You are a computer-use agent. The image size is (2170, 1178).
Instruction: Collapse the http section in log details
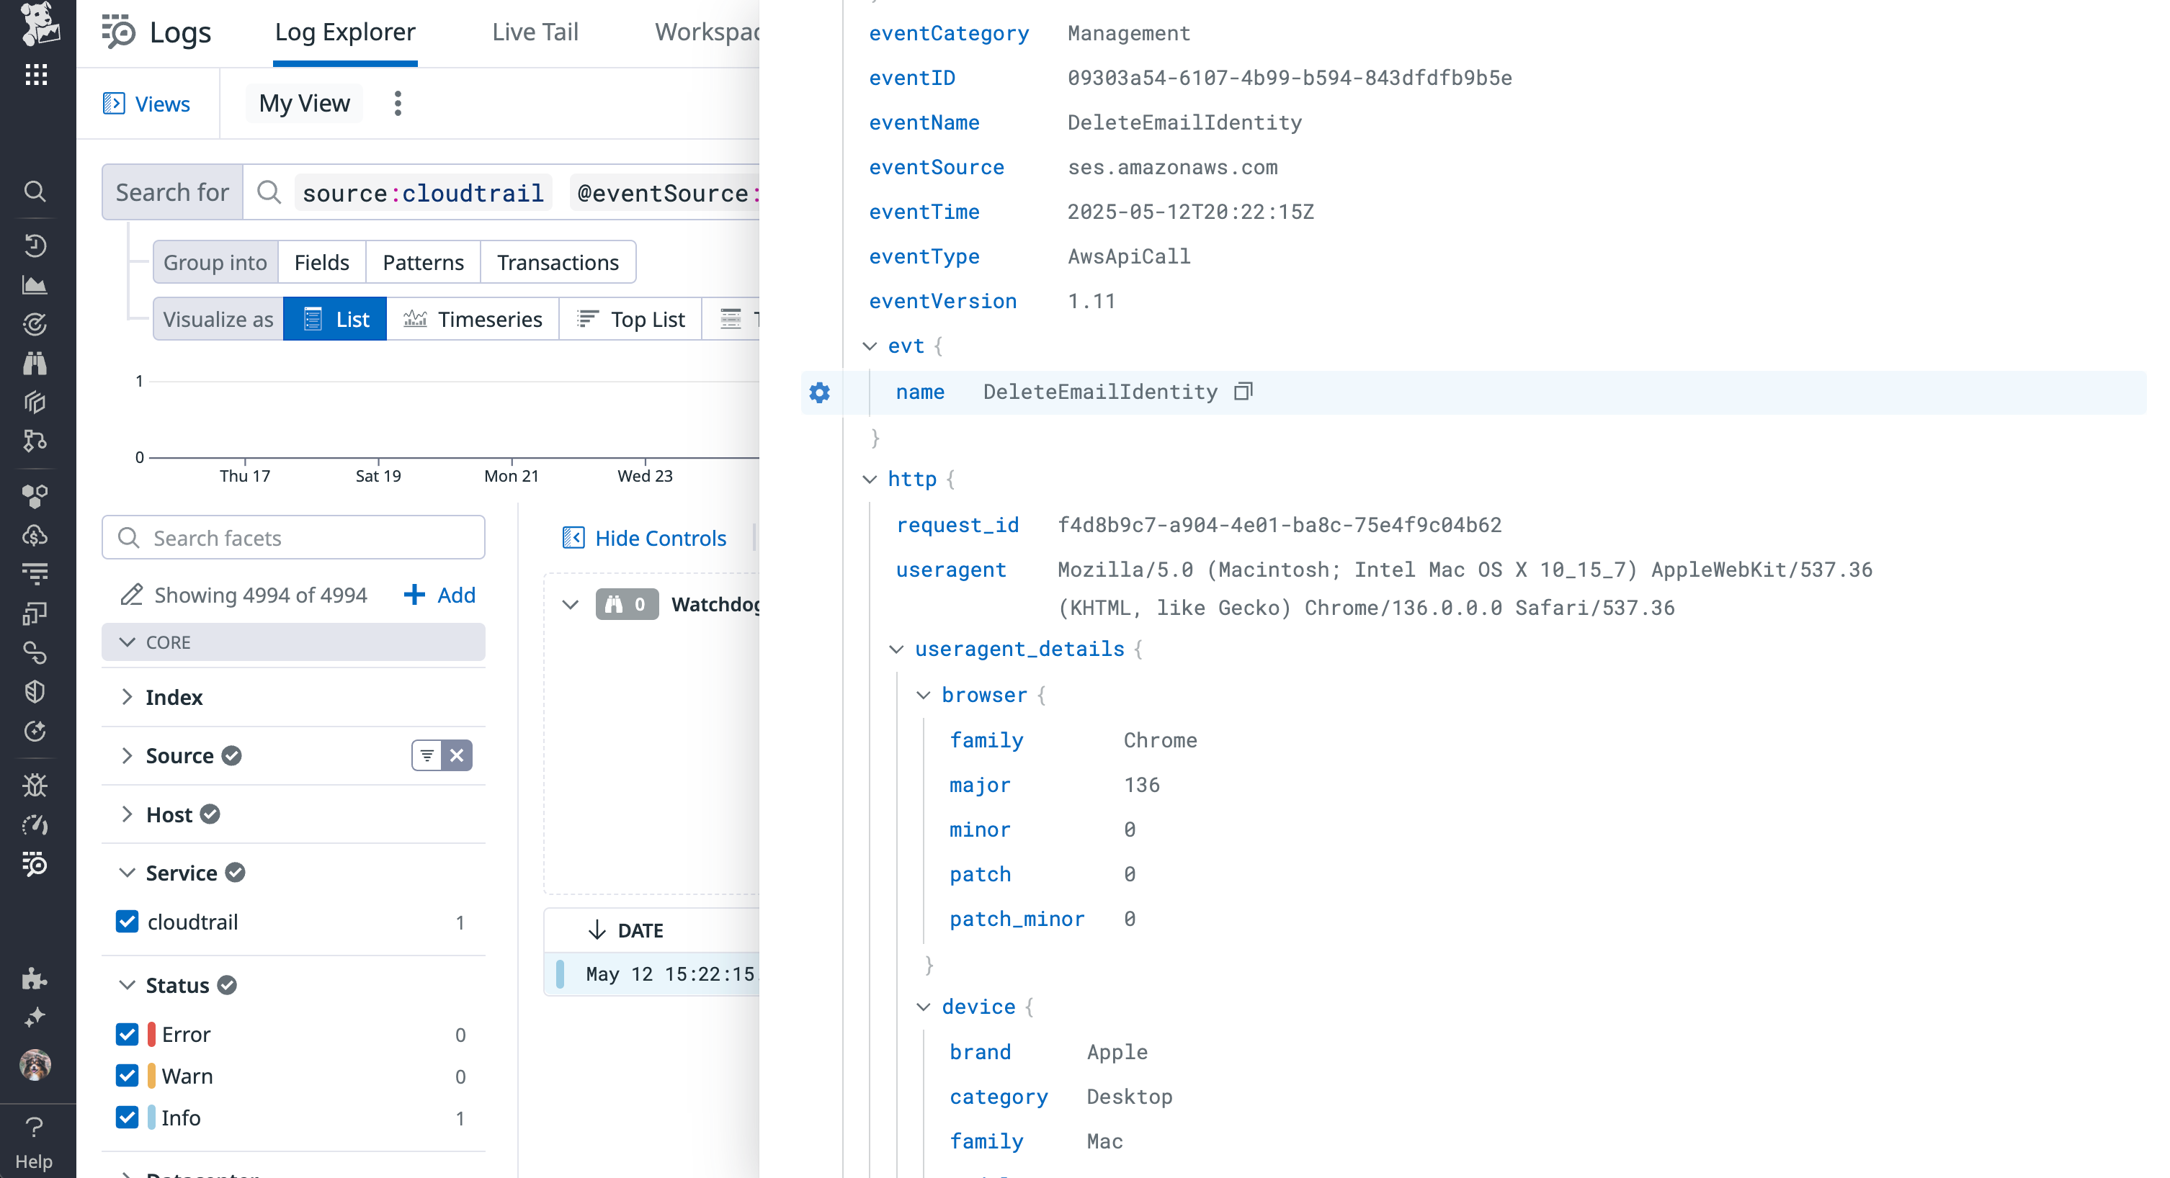click(x=870, y=479)
